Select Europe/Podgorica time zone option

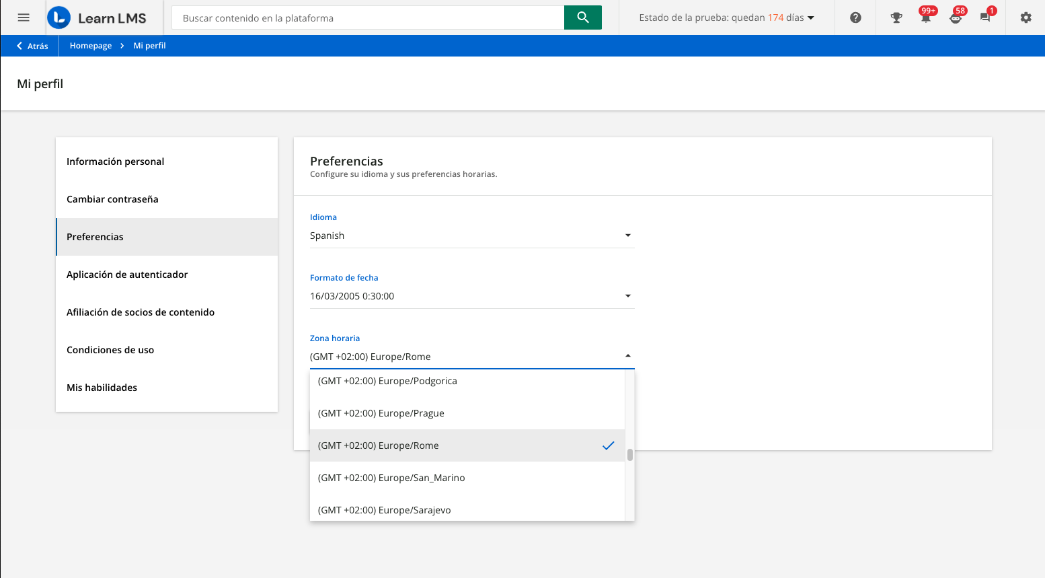click(467, 381)
